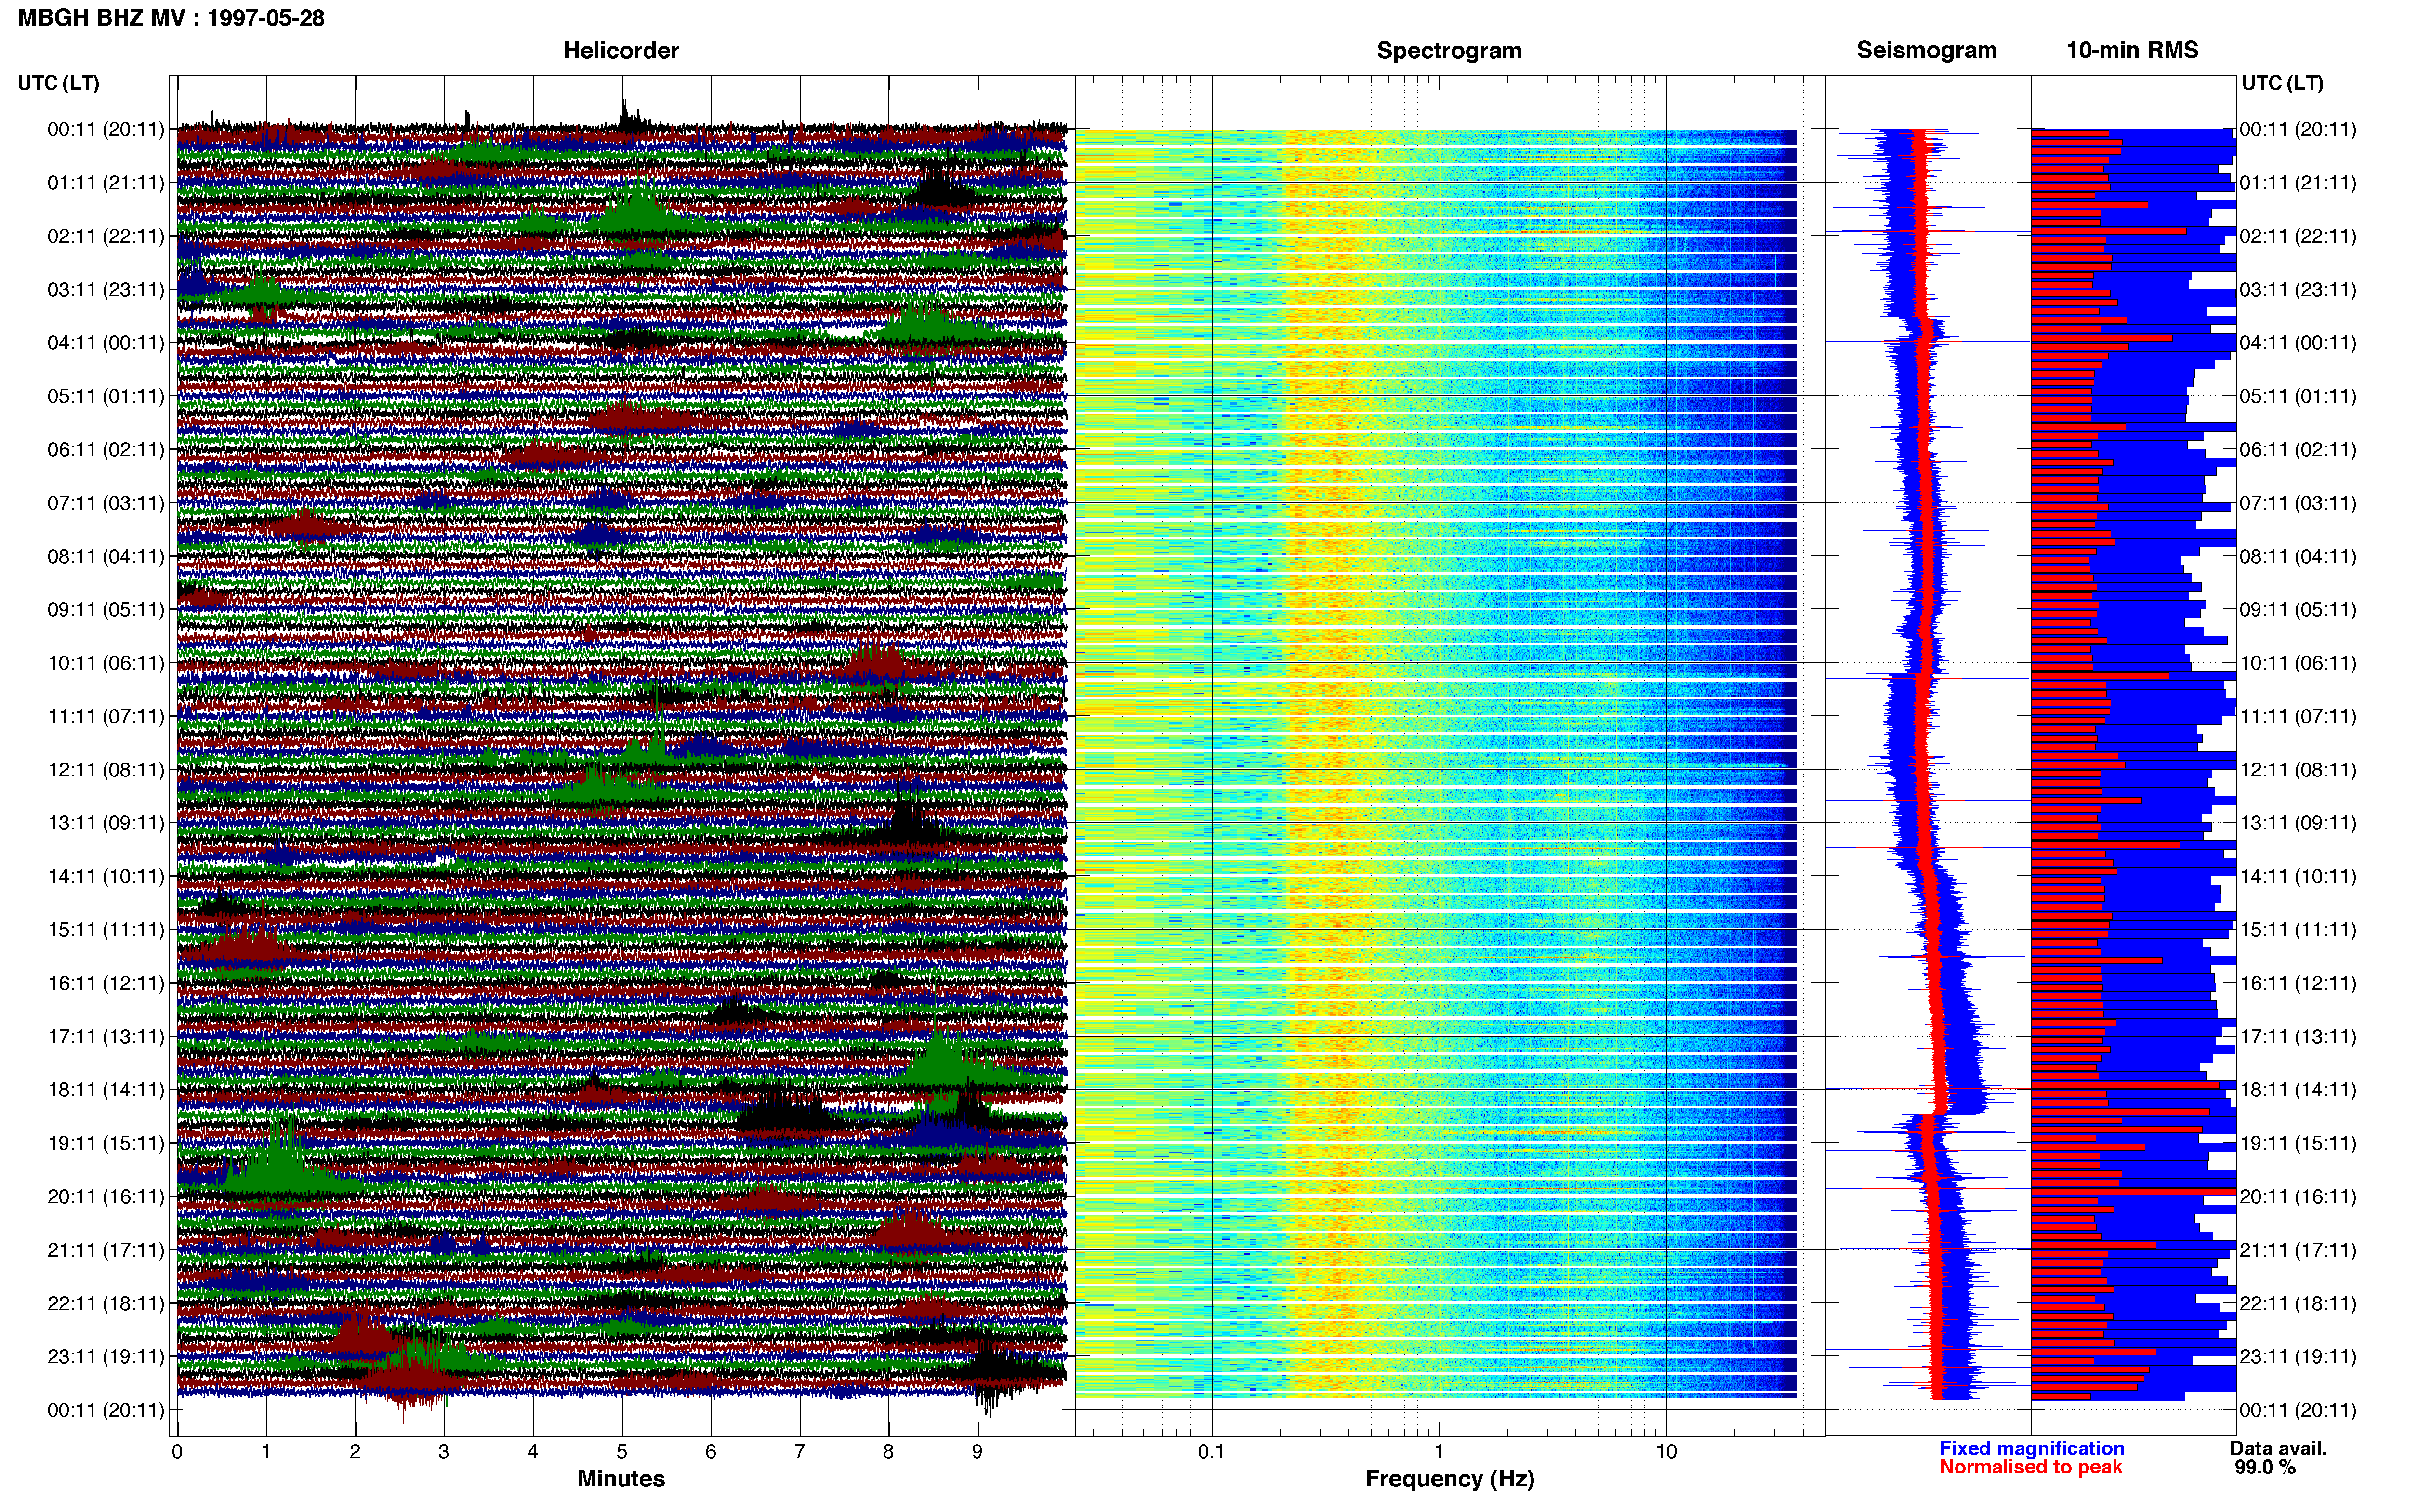
Task: Click the right-side time label '23:11 (19:11)'
Action: [x=2298, y=1357]
